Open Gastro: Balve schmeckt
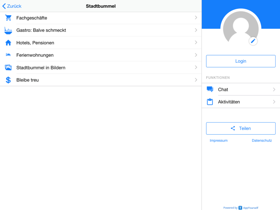The height and width of the screenshot is (210, 280). pyautogui.click(x=101, y=30)
